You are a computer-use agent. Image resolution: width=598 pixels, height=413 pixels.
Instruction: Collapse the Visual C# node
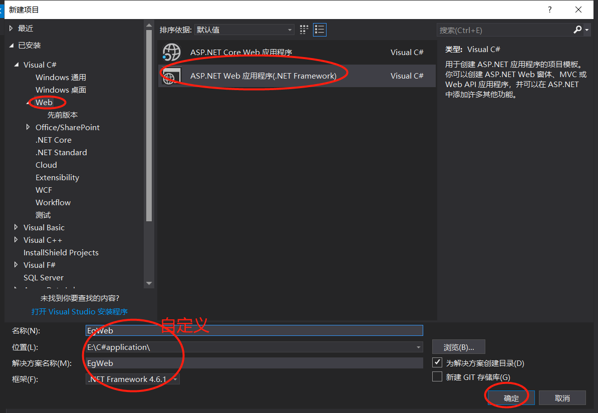point(16,65)
